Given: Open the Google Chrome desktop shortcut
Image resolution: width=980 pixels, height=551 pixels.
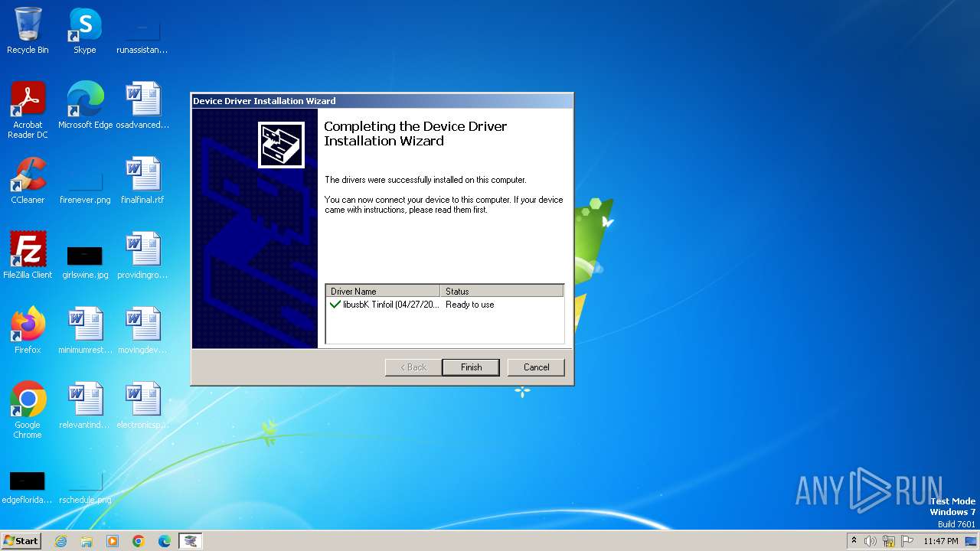Looking at the screenshot, I should click(28, 409).
